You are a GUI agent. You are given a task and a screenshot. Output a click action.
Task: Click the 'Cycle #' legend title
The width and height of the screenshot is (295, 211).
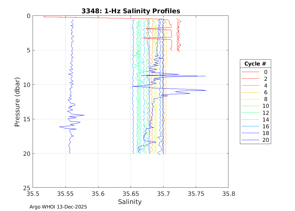pyautogui.click(x=255, y=64)
